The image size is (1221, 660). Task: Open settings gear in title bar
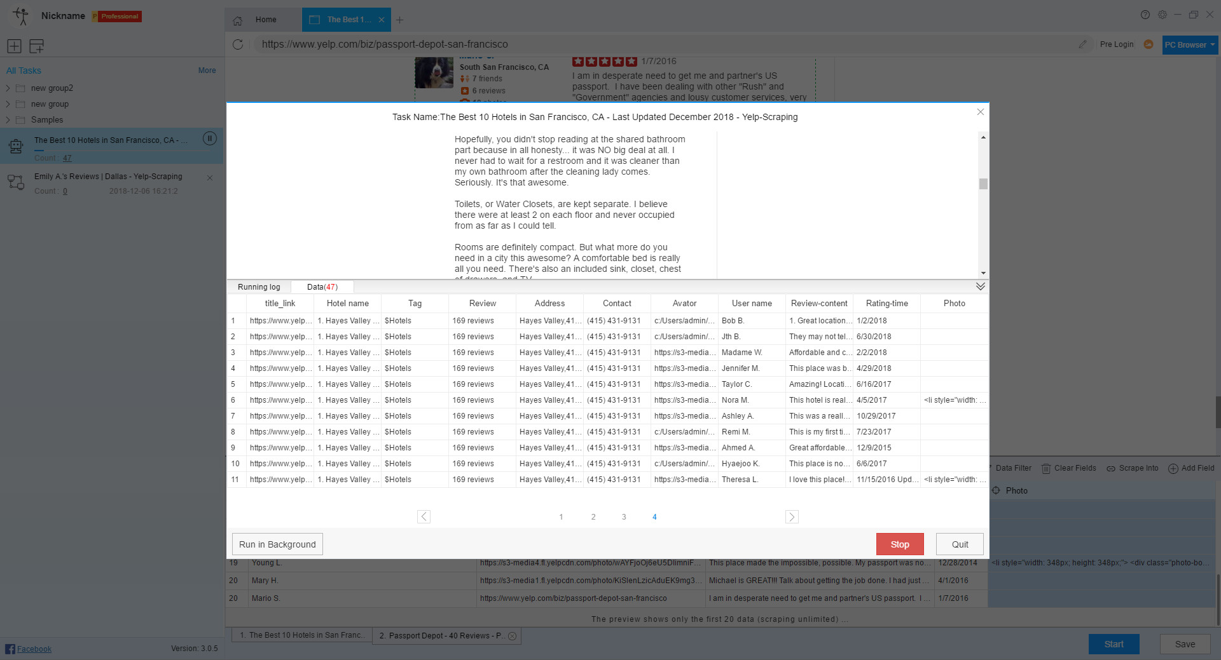pyautogui.click(x=1162, y=15)
